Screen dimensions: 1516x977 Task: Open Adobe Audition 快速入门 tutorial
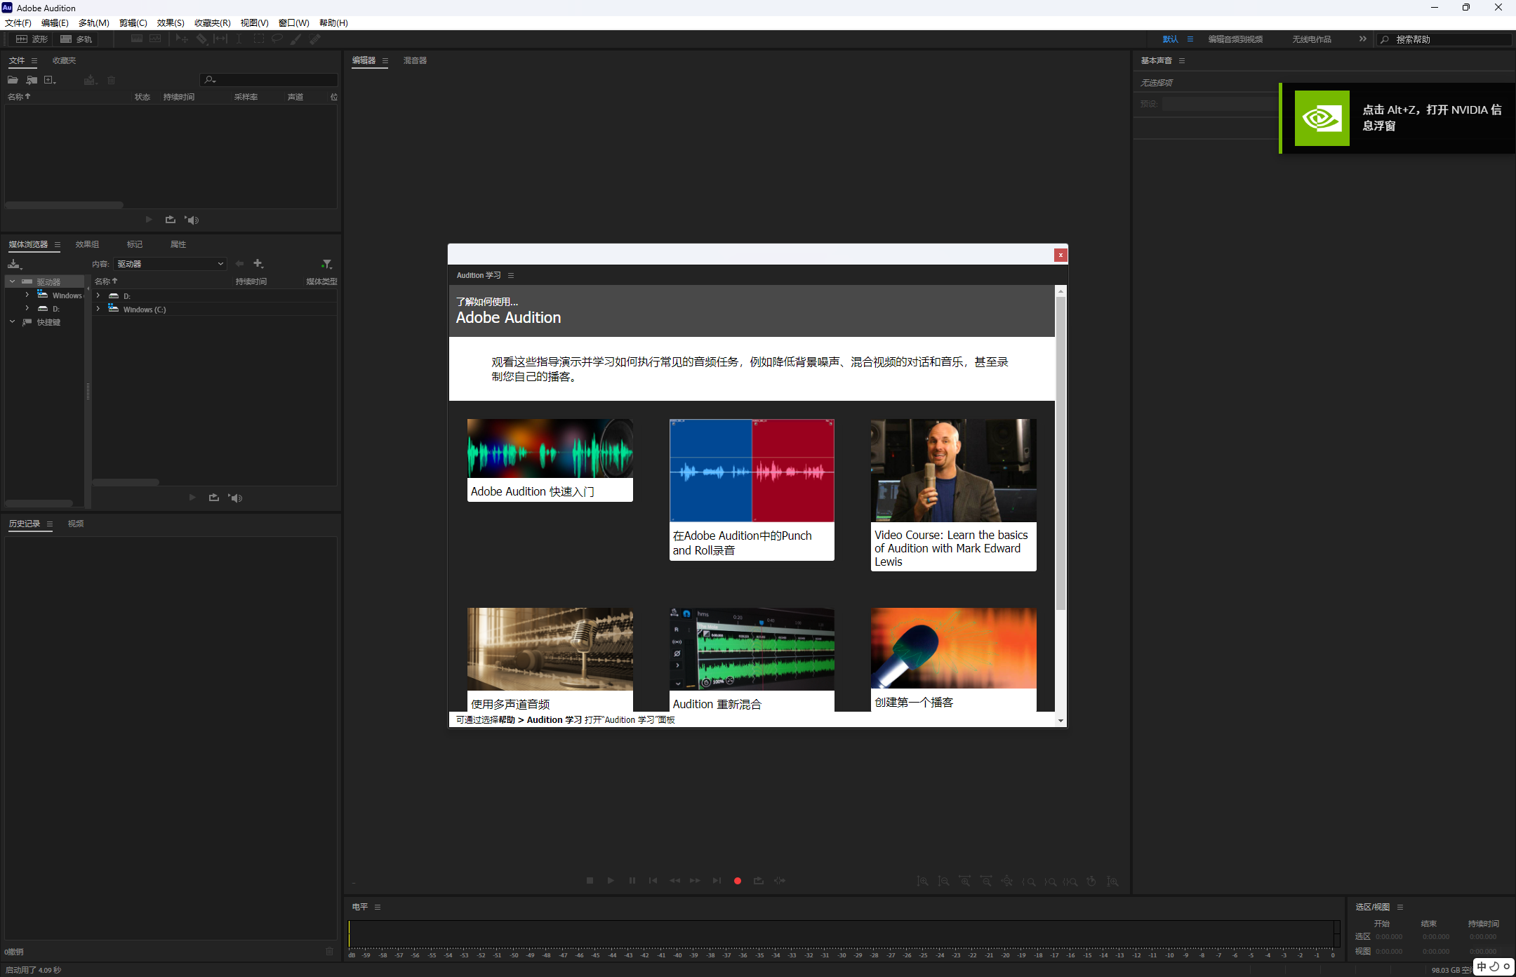coord(550,460)
